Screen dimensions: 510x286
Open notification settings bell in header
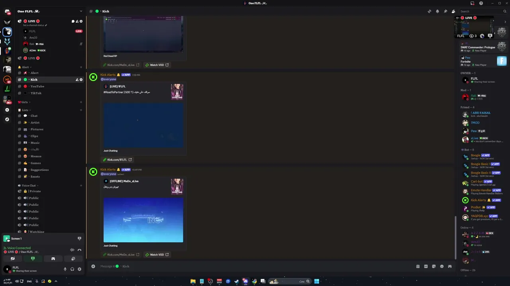coord(437,11)
